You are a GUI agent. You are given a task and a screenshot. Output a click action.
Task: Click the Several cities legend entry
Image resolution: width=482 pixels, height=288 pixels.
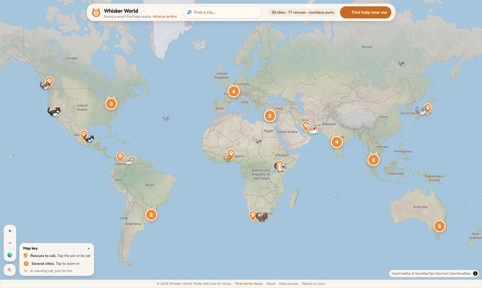[51, 263]
